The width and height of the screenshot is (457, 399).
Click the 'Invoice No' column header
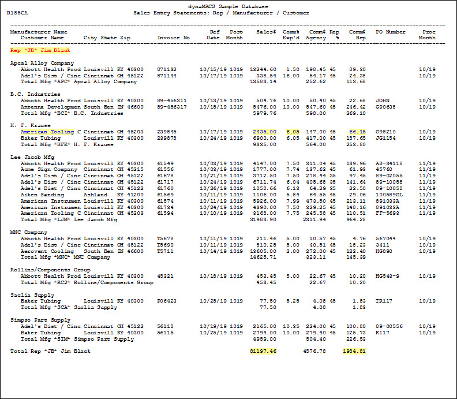[x=174, y=38]
